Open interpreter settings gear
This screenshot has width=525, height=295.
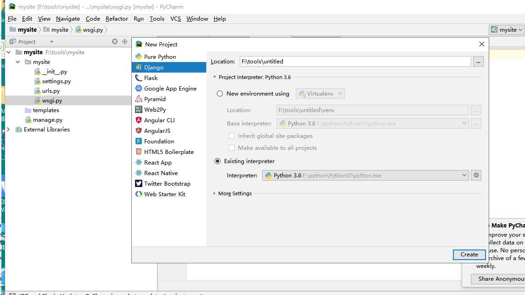tap(476, 175)
